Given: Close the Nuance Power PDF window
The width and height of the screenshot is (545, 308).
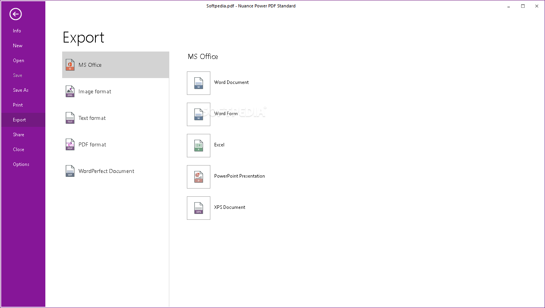Looking at the screenshot, I should click(x=536, y=6).
